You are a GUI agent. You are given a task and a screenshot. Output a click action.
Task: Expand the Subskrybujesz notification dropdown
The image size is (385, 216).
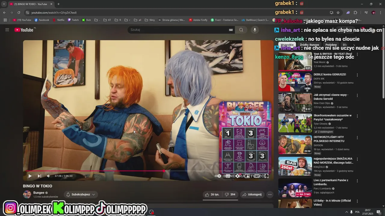[81, 194]
